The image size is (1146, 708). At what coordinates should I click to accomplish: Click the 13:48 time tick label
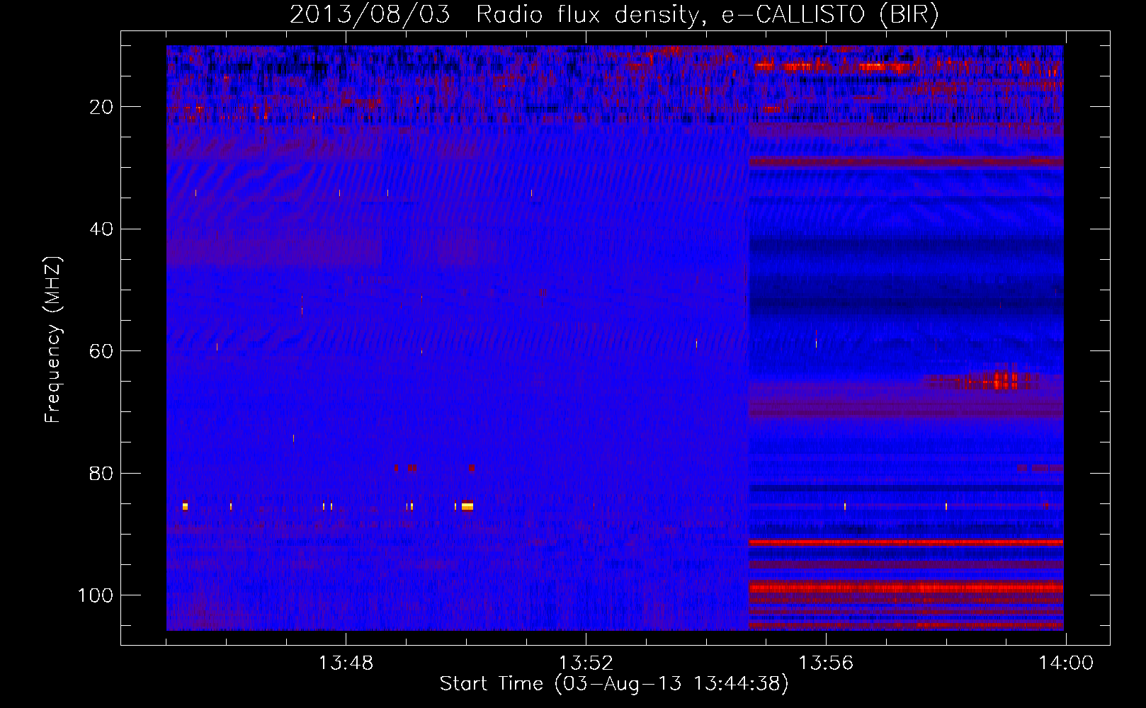[346, 663]
